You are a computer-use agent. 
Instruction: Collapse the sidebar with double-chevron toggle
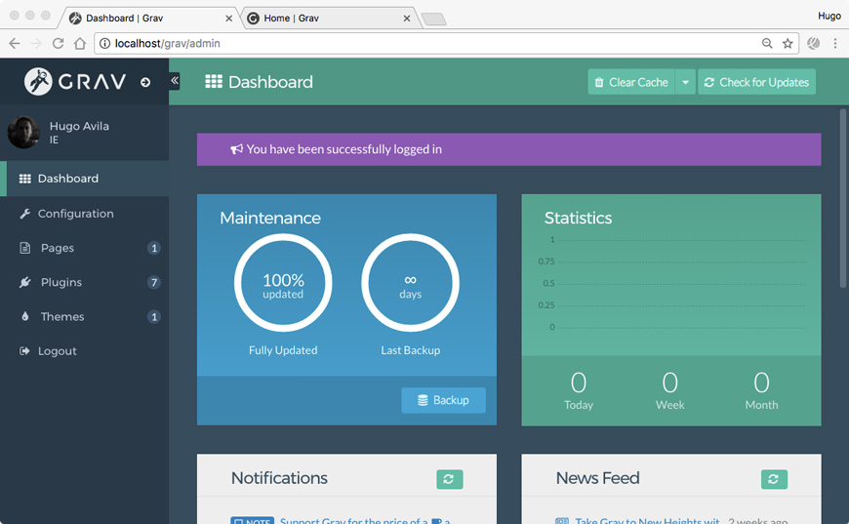pyautogui.click(x=175, y=81)
